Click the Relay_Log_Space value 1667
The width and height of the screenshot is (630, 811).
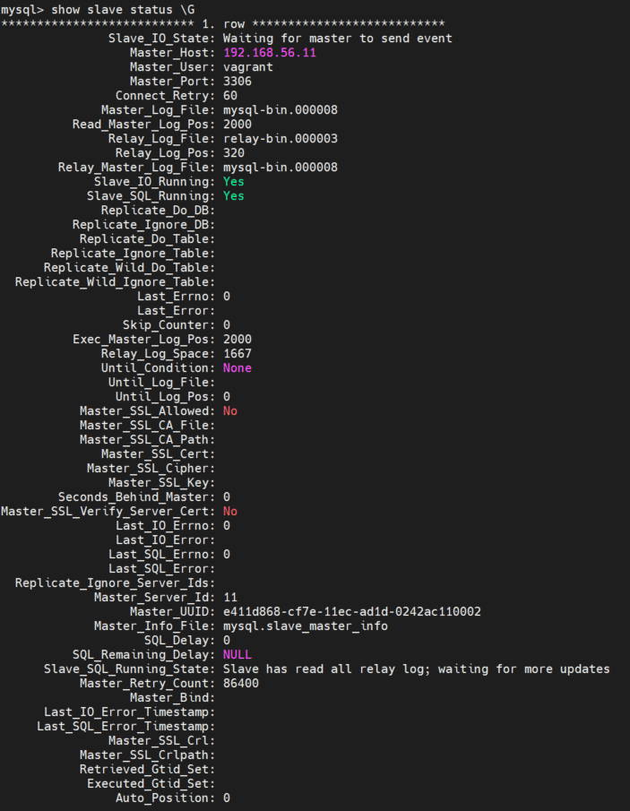pos(237,353)
